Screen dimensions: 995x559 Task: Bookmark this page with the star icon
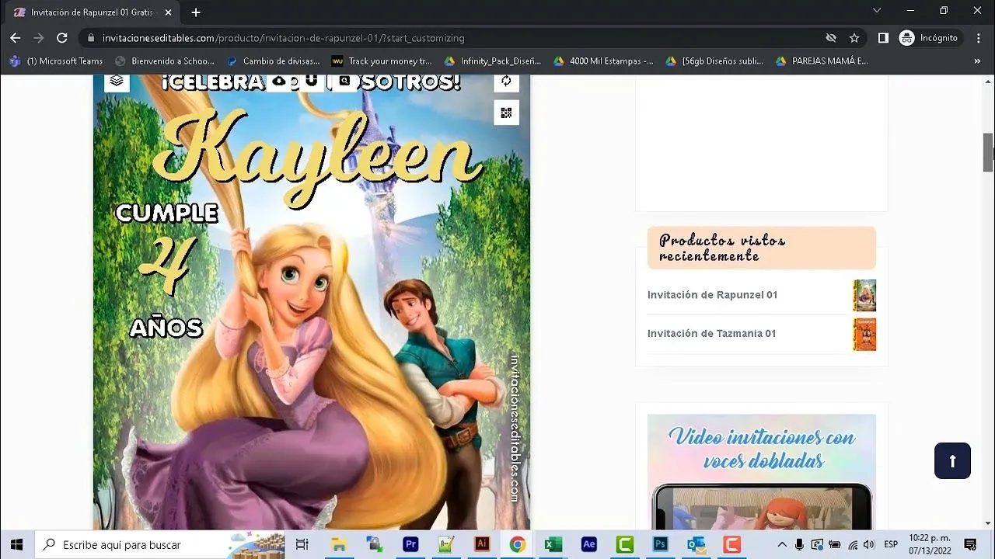point(854,38)
